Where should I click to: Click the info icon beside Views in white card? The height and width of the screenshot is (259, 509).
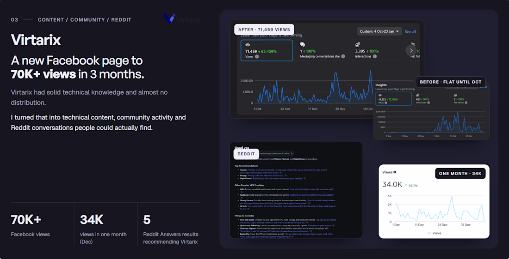(x=394, y=172)
